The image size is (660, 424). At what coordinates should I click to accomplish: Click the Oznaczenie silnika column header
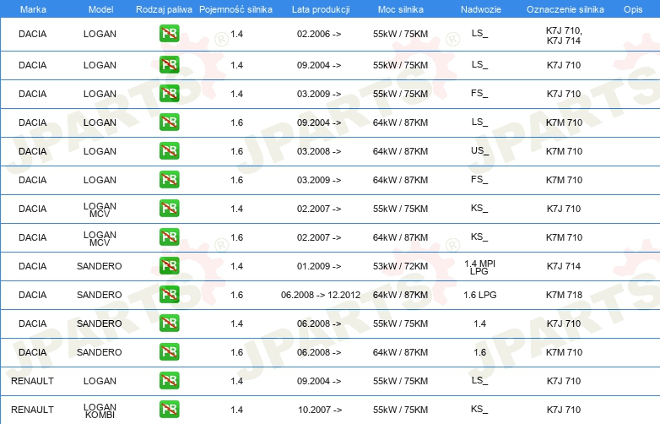coord(565,9)
